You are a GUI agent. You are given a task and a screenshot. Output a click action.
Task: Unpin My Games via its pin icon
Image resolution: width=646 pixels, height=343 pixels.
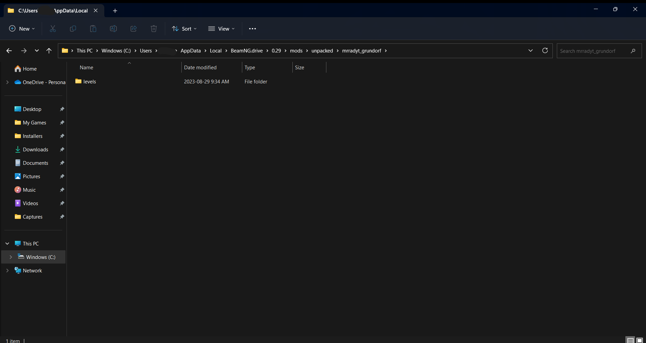62,123
